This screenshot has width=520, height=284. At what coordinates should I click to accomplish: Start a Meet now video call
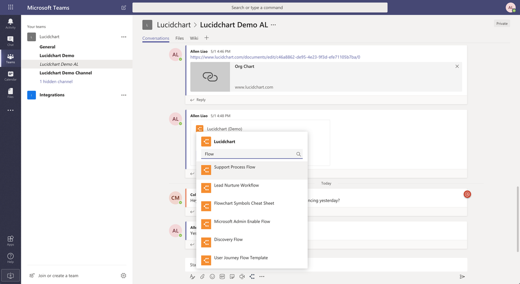pos(242,276)
